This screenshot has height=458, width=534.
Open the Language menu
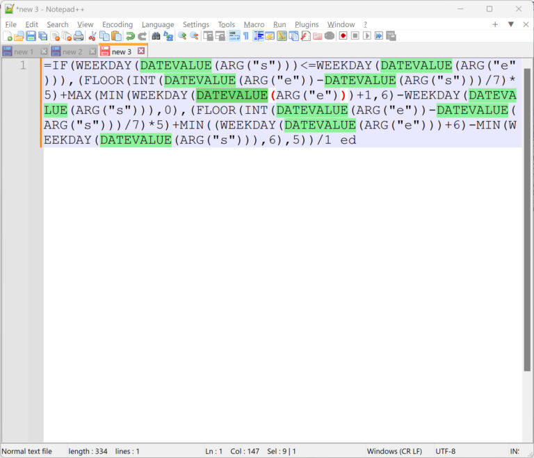coord(158,24)
